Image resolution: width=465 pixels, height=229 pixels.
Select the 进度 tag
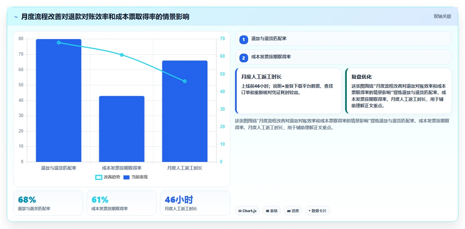pos(293,211)
